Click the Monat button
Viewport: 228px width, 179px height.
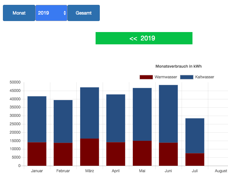tap(19, 13)
